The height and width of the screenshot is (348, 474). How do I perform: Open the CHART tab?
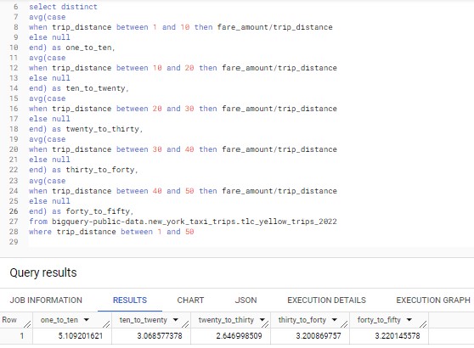190,300
